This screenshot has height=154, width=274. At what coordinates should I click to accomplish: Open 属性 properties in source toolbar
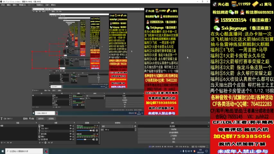(x=25, y=119)
